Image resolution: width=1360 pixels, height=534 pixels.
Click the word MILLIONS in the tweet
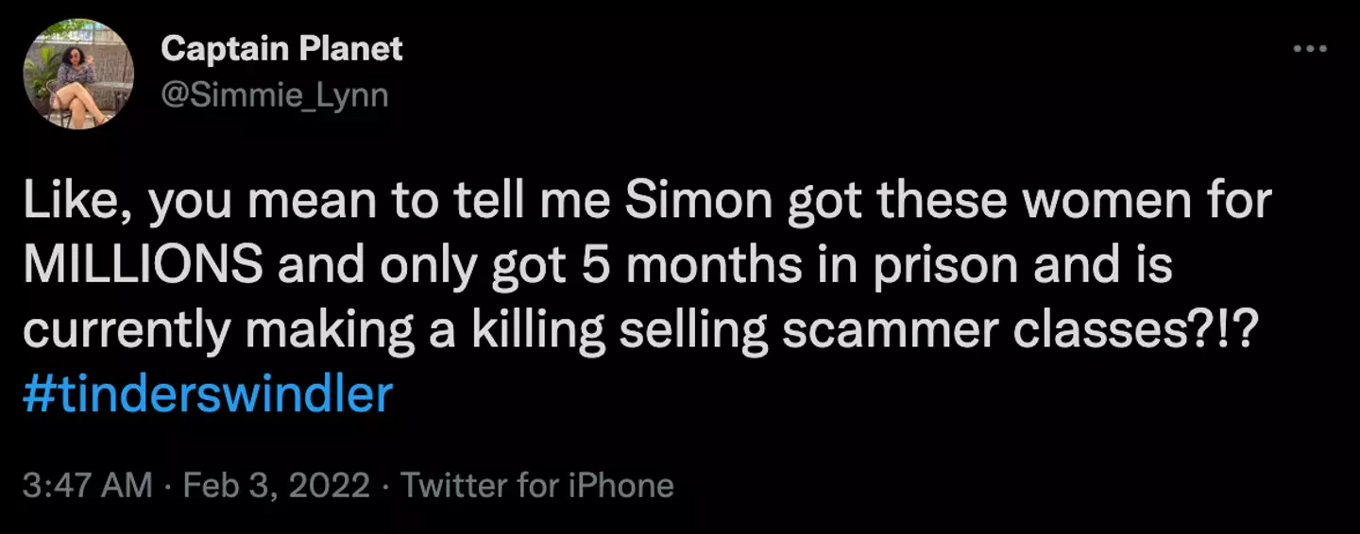point(144,265)
